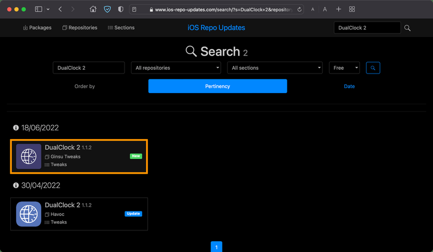Viewport: 433px width, 252px height.
Task: Open the Packages page
Action: coord(37,28)
